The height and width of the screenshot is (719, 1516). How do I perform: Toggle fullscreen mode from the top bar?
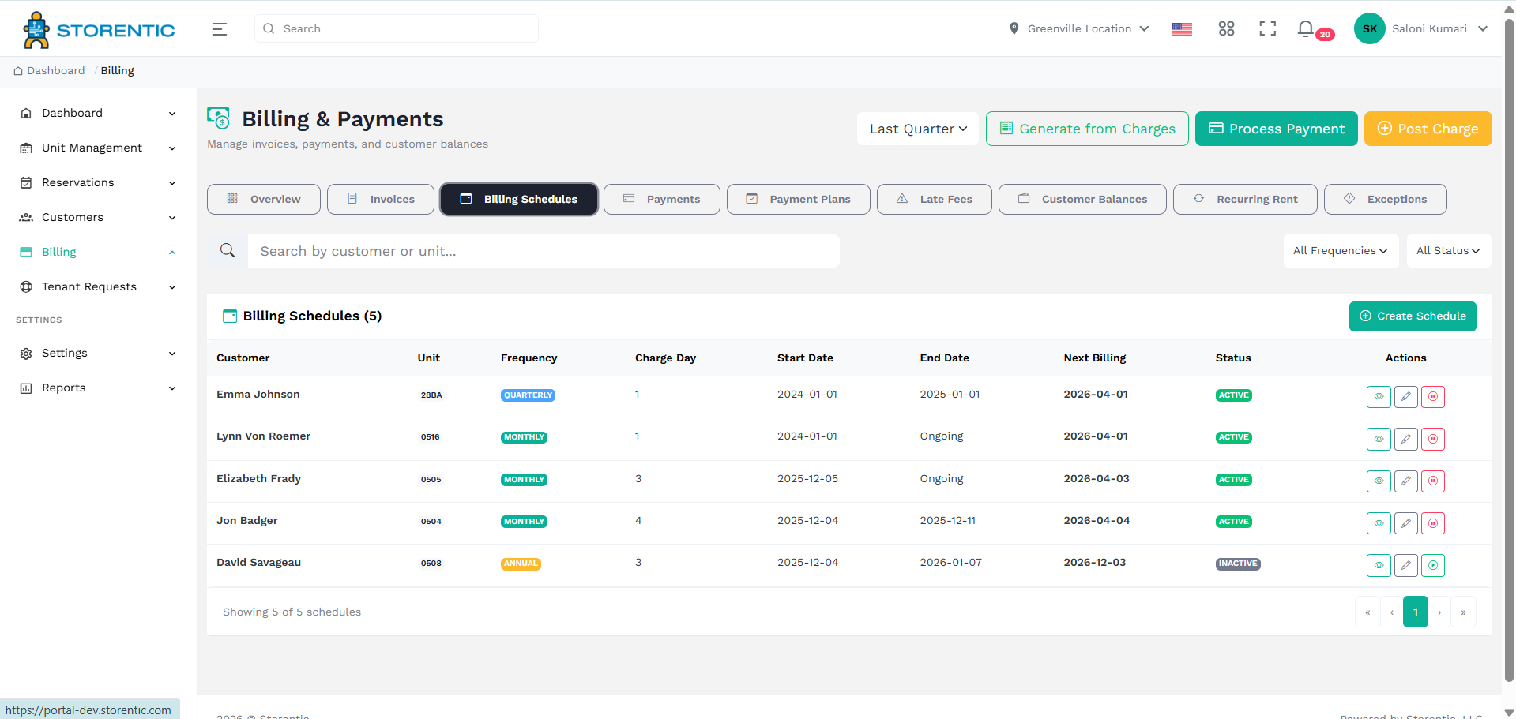tap(1267, 28)
